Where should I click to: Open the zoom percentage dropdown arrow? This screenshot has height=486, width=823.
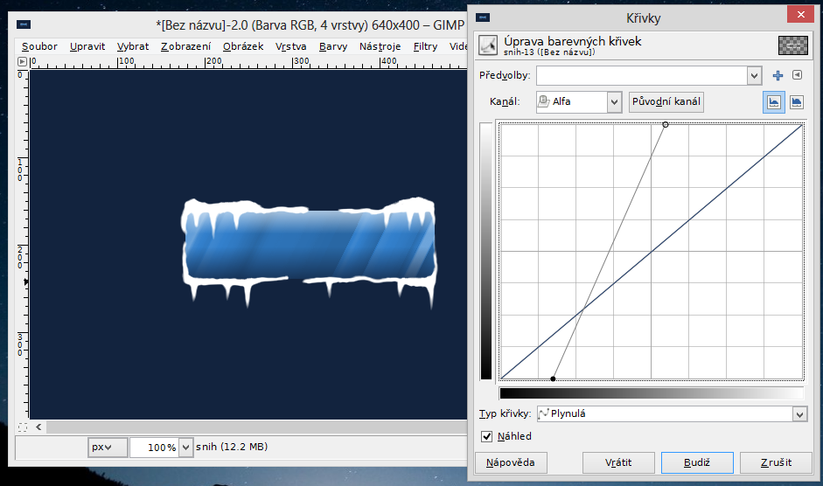click(x=185, y=448)
